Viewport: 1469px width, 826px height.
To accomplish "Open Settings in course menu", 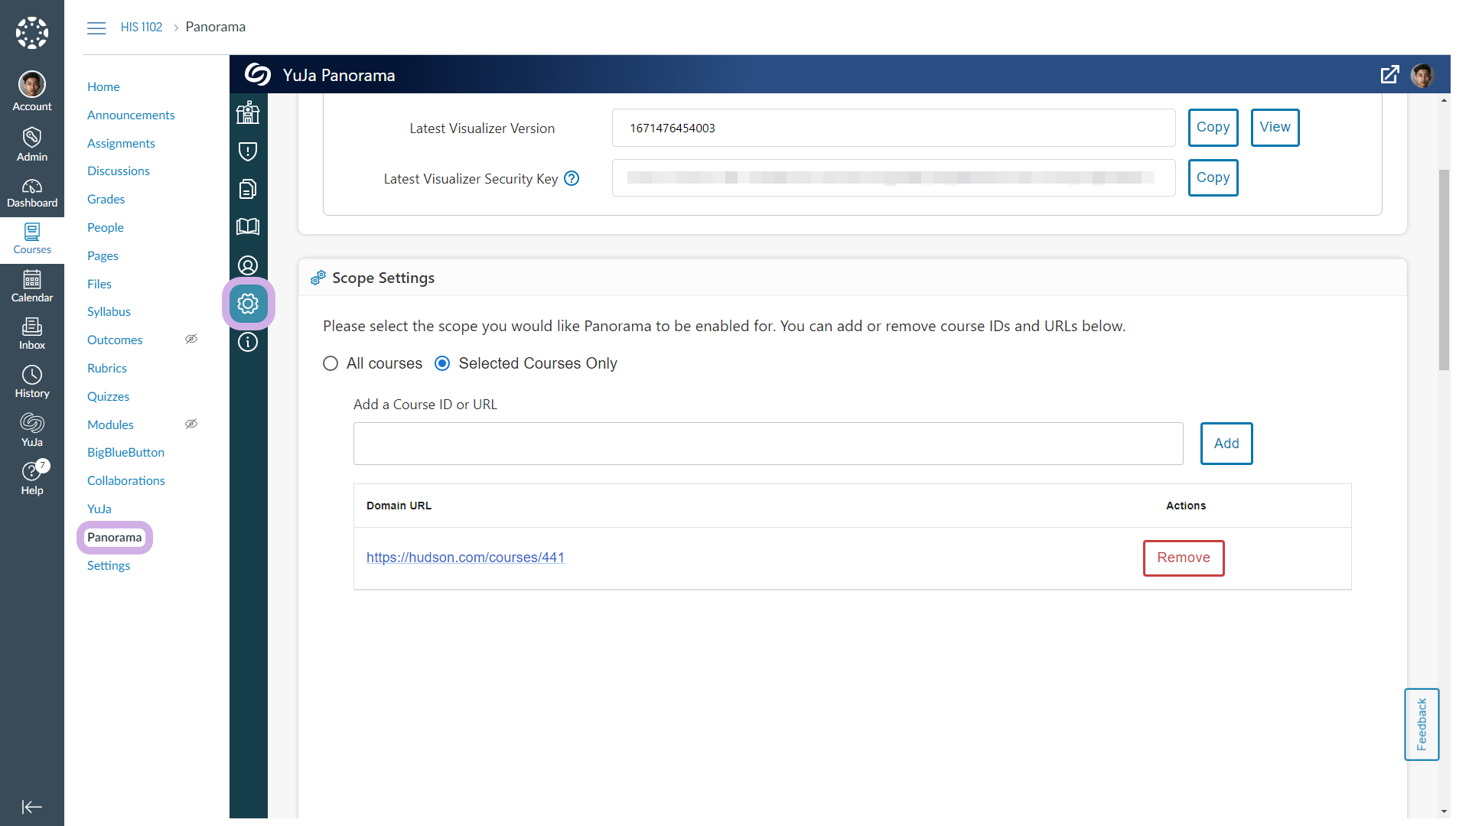I will 109,565.
